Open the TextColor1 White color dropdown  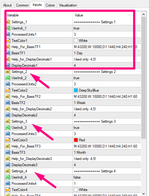[x=107, y=41]
